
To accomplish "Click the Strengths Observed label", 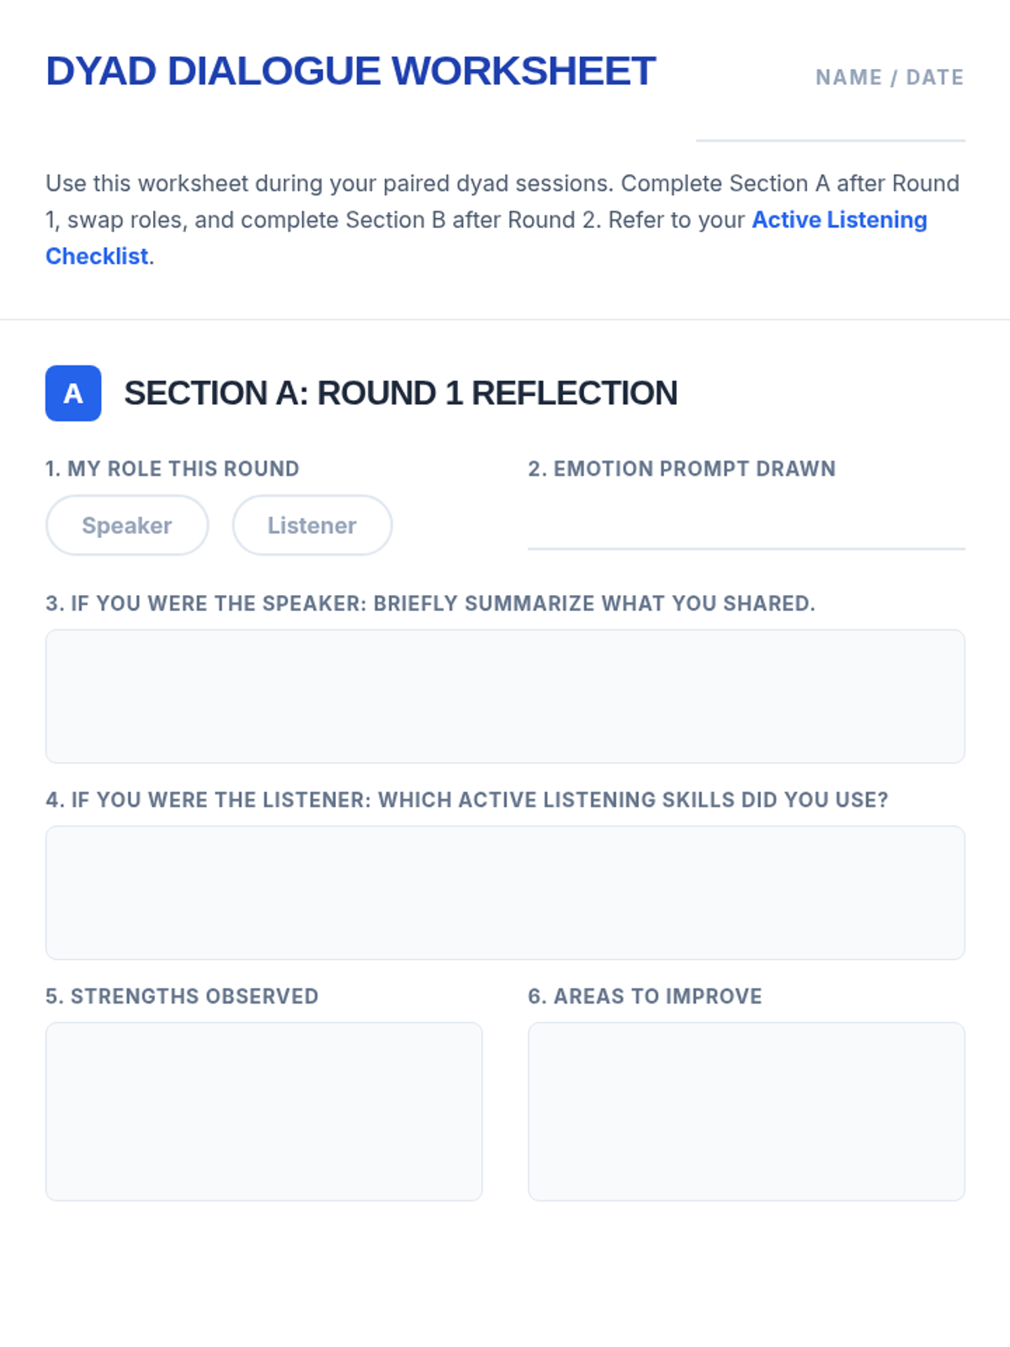I will pos(182,996).
